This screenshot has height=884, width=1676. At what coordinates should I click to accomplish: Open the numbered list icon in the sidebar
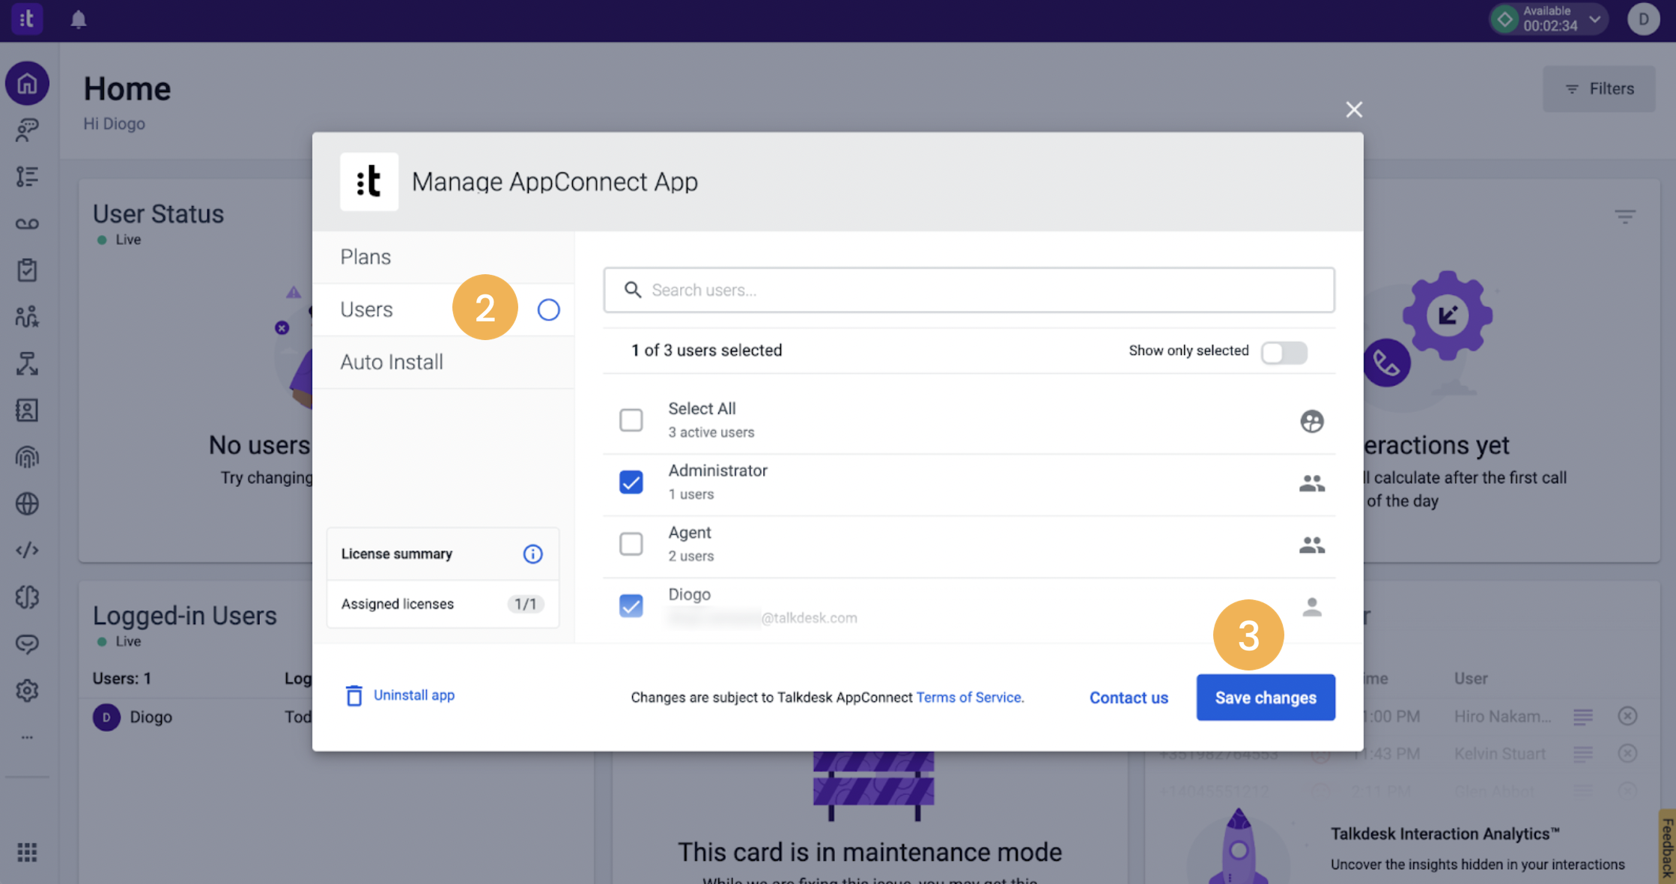tap(27, 177)
